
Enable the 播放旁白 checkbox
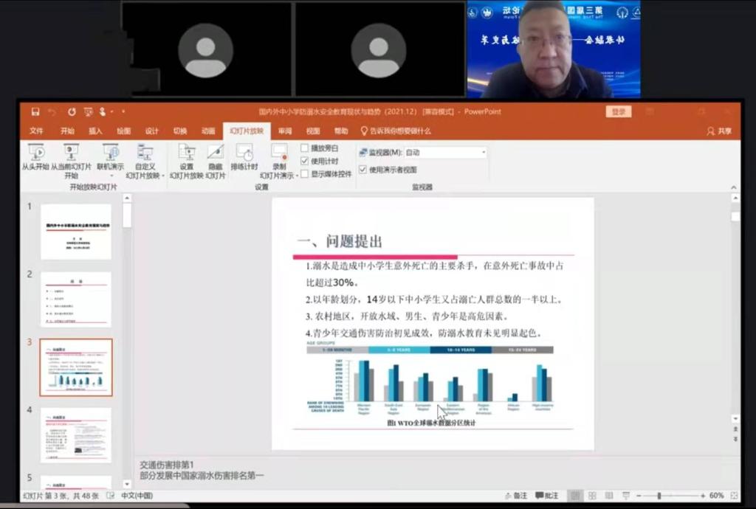coord(304,148)
